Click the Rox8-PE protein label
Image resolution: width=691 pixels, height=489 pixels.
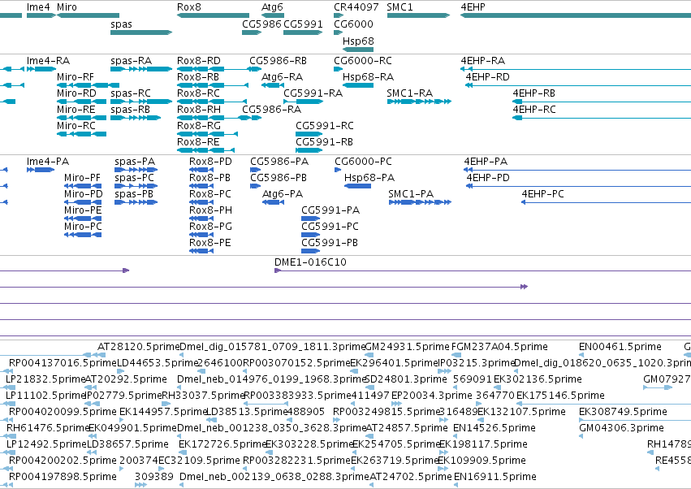210,243
